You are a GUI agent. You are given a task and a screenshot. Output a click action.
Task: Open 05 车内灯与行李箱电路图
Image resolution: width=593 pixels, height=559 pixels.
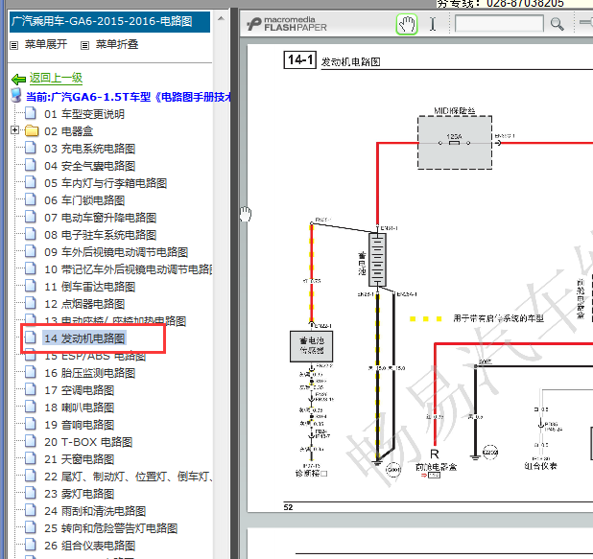[x=106, y=183]
